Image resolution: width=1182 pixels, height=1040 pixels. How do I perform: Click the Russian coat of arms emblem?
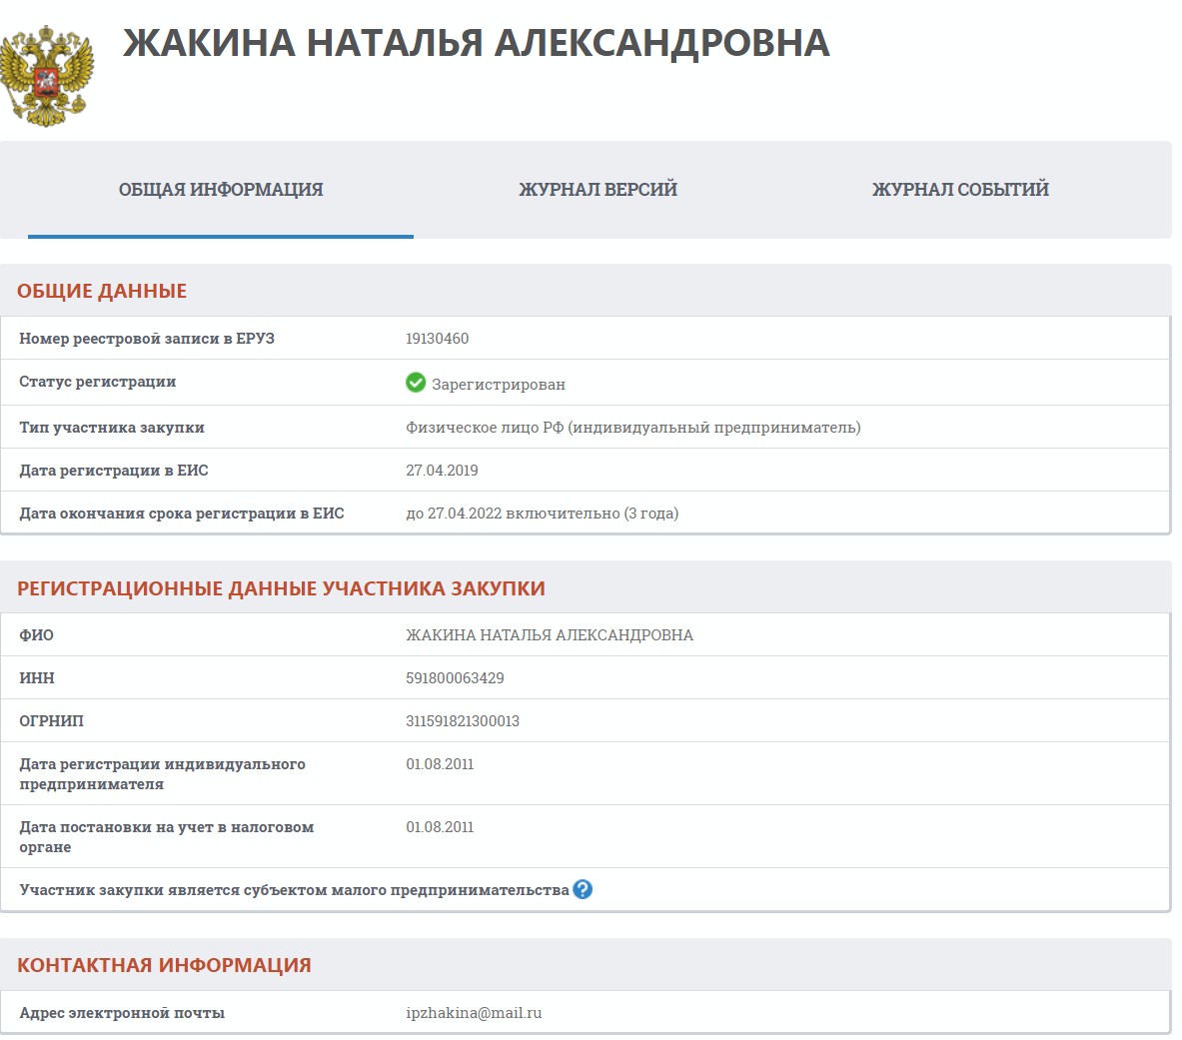coord(47,76)
